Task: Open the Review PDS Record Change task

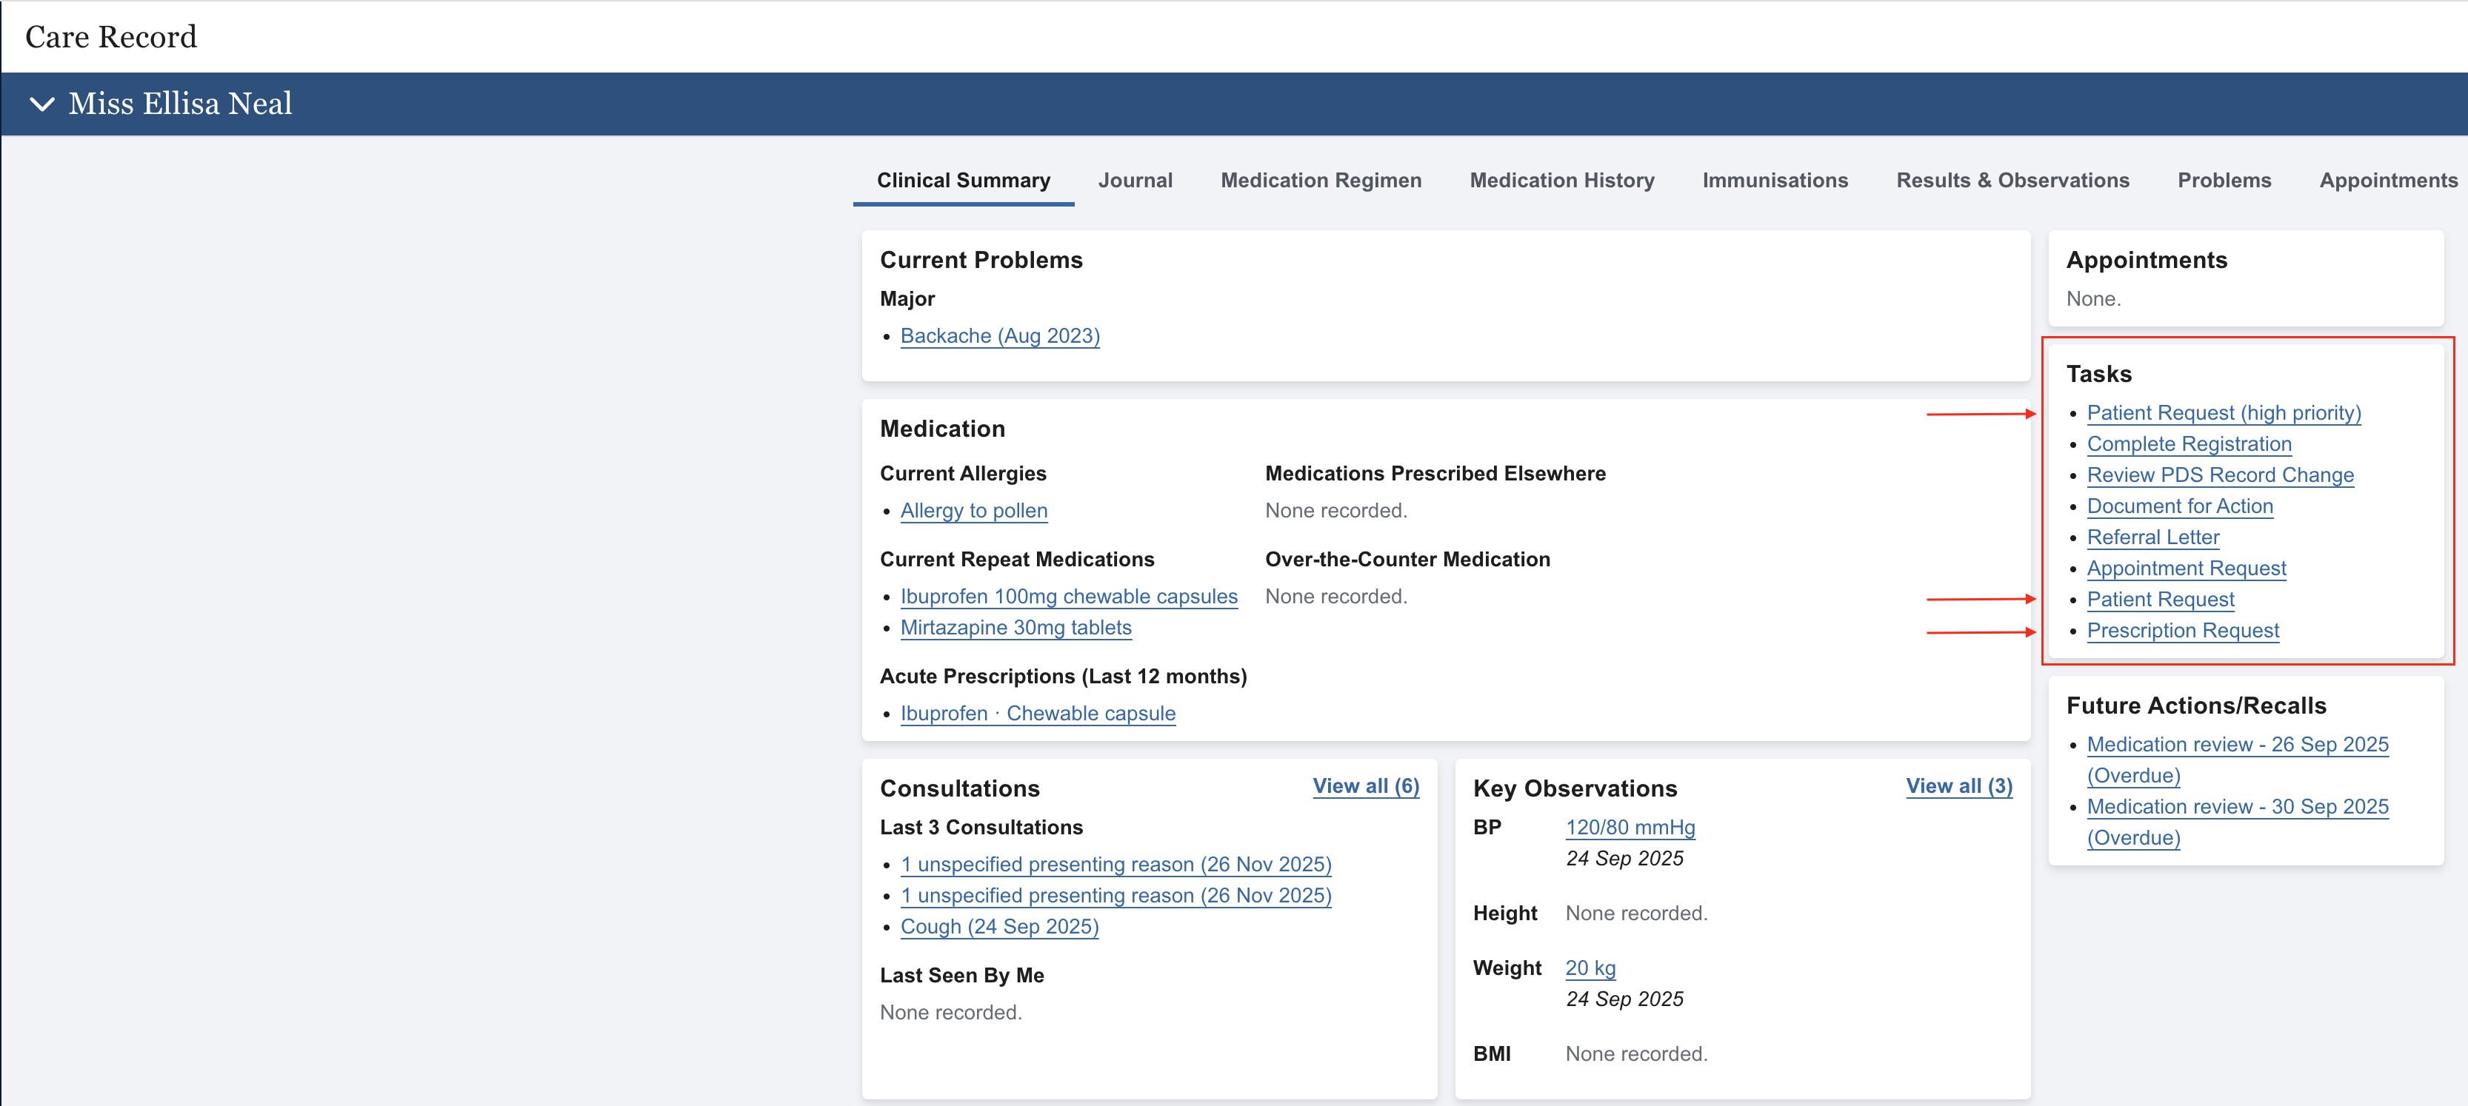Action: pos(2219,475)
